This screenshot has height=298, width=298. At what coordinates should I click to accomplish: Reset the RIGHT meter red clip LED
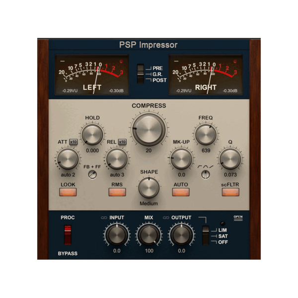(235, 61)
